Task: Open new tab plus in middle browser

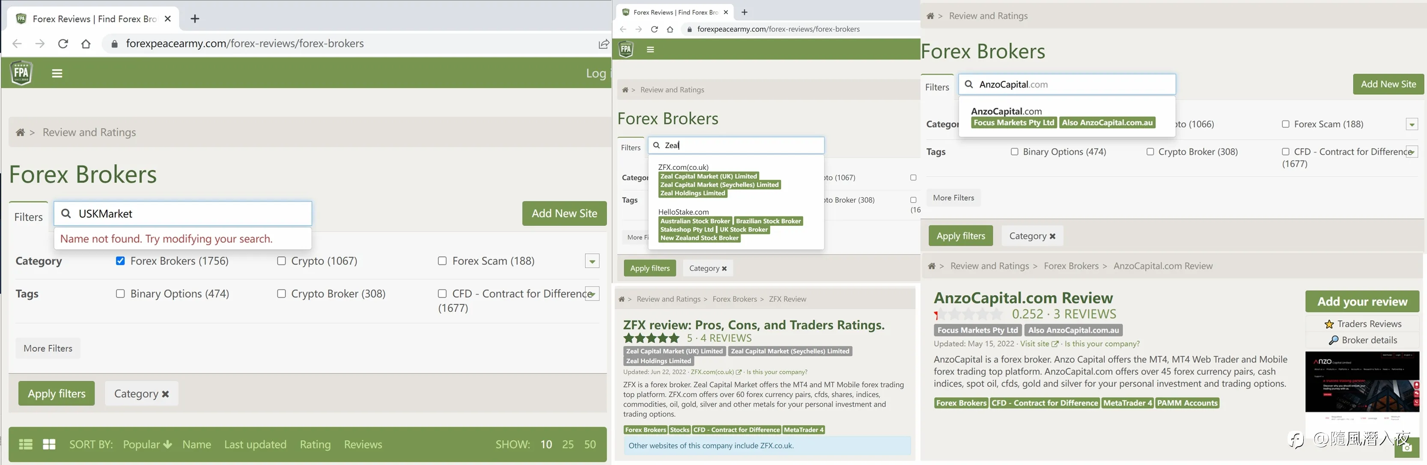Action: [x=745, y=12]
